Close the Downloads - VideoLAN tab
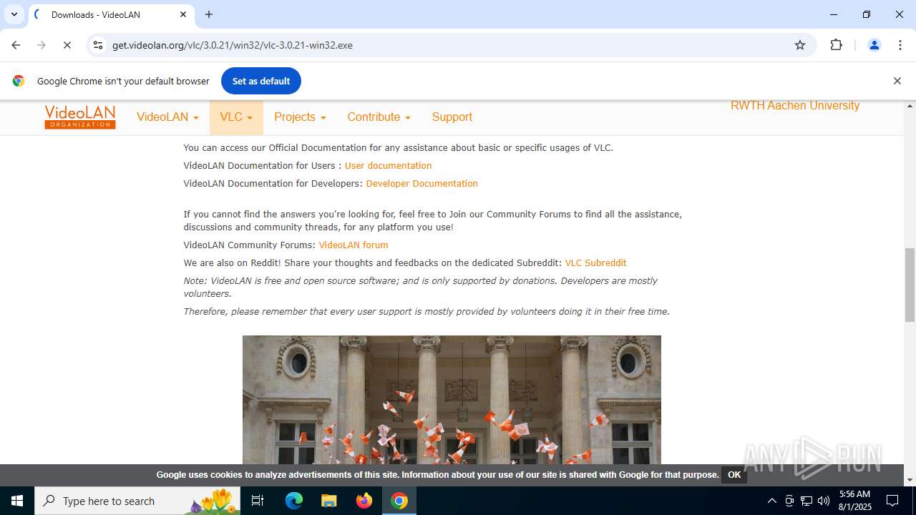Image resolution: width=916 pixels, height=515 pixels. [182, 14]
